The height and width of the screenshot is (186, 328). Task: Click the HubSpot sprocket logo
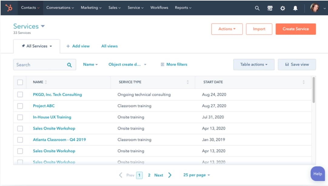(x=9, y=8)
